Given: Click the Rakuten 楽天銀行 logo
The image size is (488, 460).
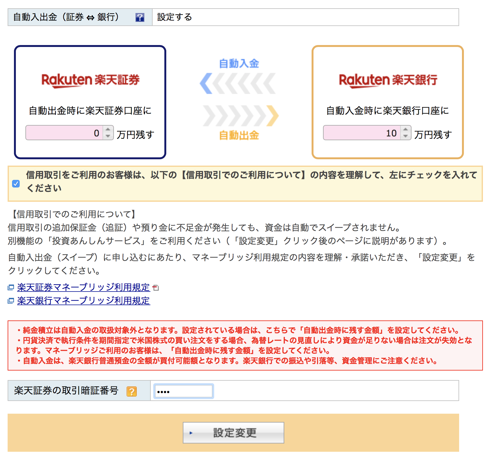Looking at the screenshot, I should (388, 80).
